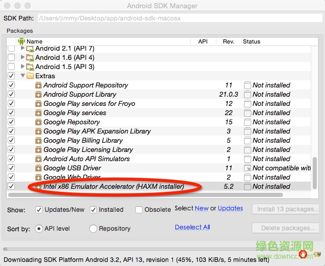Click the Updates selection link
Image resolution: width=325 pixels, height=266 pixels.
(x=230, y=208)
